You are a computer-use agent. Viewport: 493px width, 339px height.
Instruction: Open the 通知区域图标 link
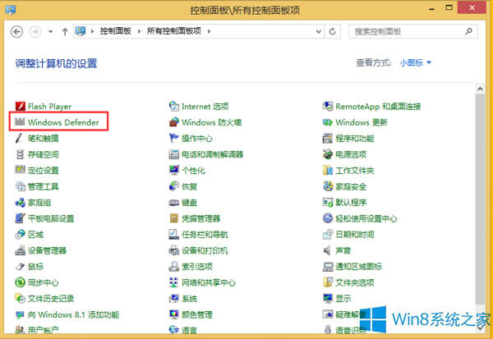[x=358, y=267]
